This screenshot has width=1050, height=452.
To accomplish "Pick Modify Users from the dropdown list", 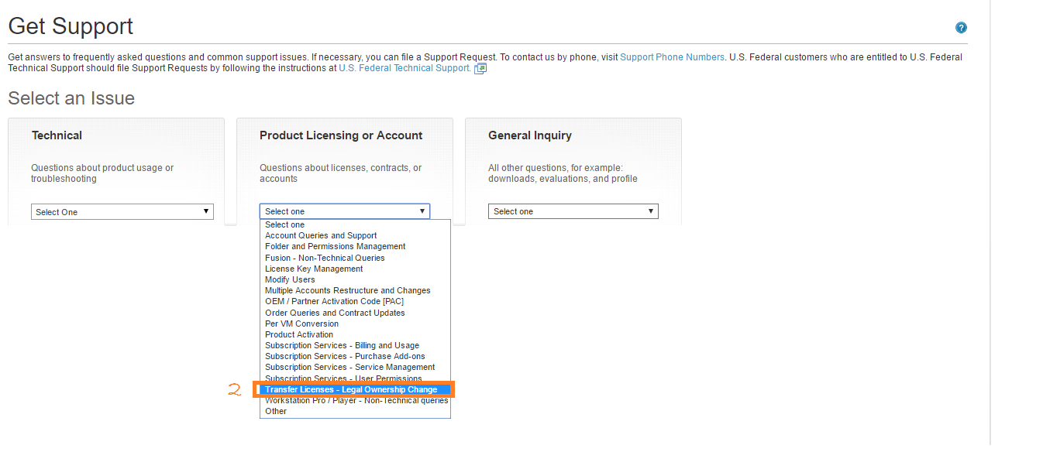I will [289, 279].
